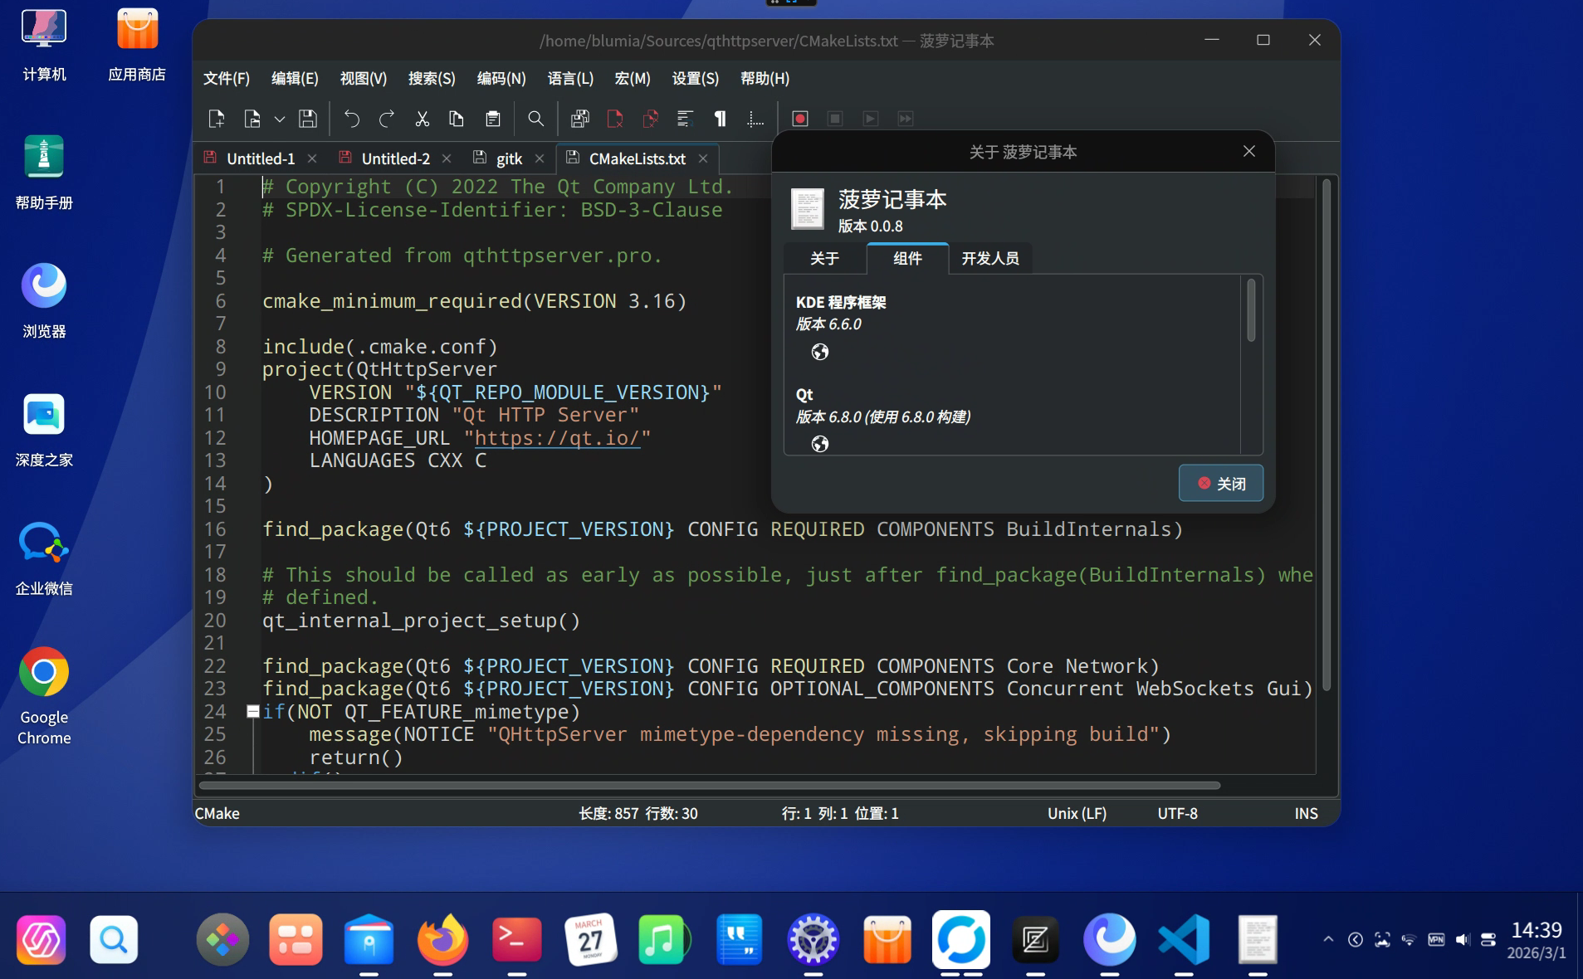Click the Save file toolbar icon
Screen dimensions: 1583x979
(308, 119)
